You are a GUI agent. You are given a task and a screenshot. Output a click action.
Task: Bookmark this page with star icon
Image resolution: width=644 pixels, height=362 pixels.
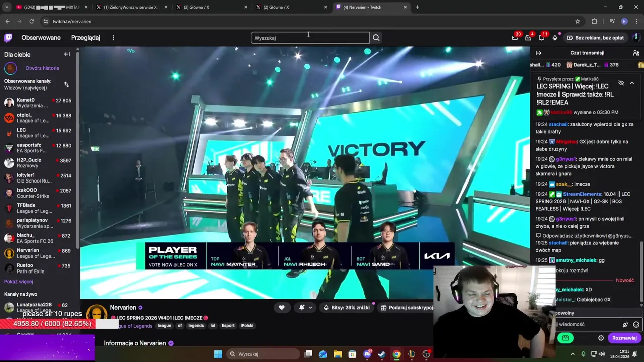tap(578, 21)
